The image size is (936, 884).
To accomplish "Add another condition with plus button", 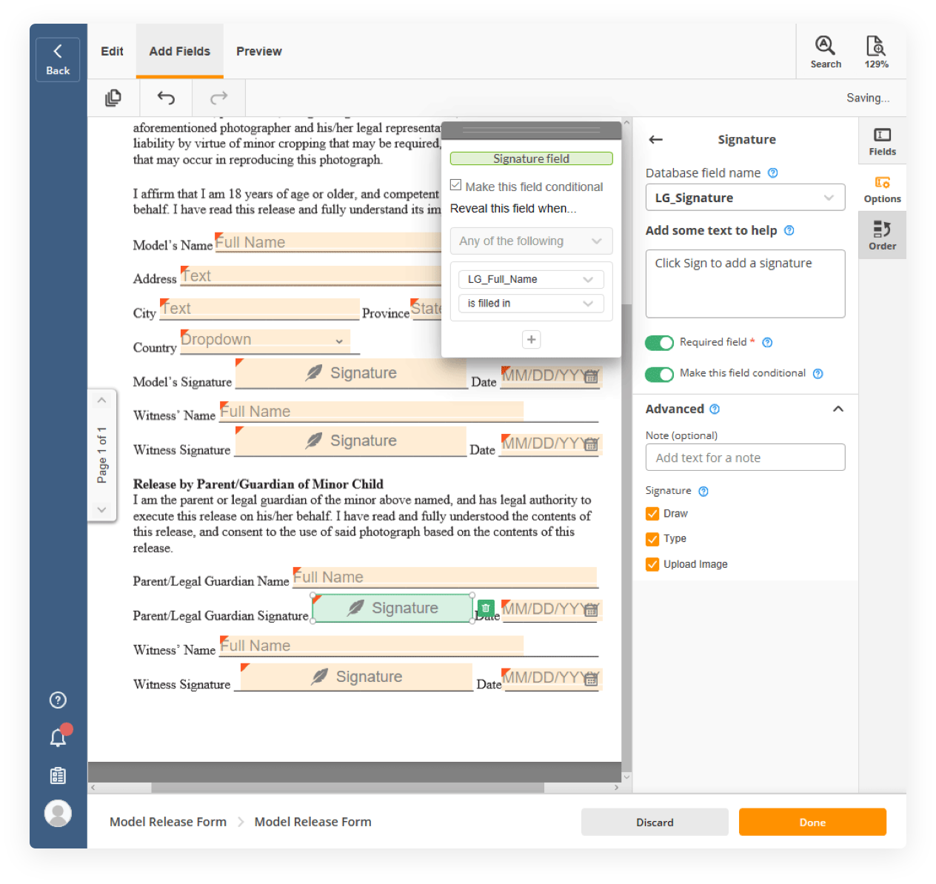I will (x=531, y=339).
